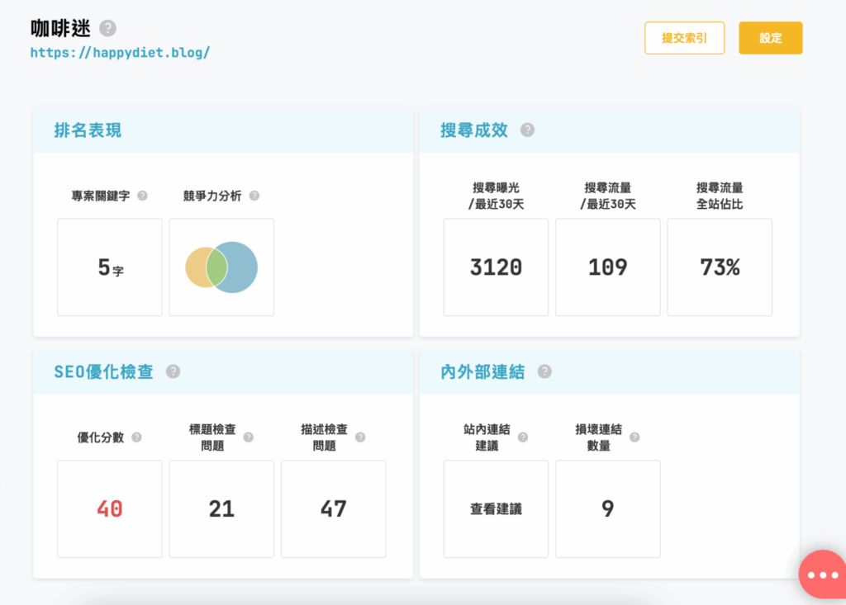Screen dimensions: 846x605
Task: Select the 查看建議 card
Action: pos(496,509)
